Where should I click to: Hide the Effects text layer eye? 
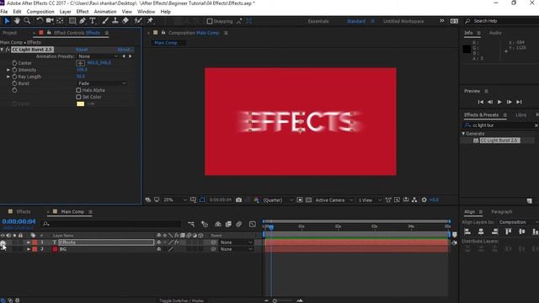(3, 242)
